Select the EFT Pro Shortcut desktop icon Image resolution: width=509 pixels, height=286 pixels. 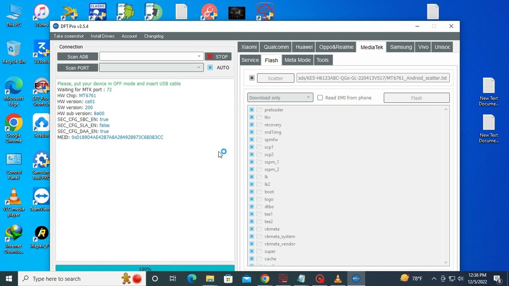[41, 91]
